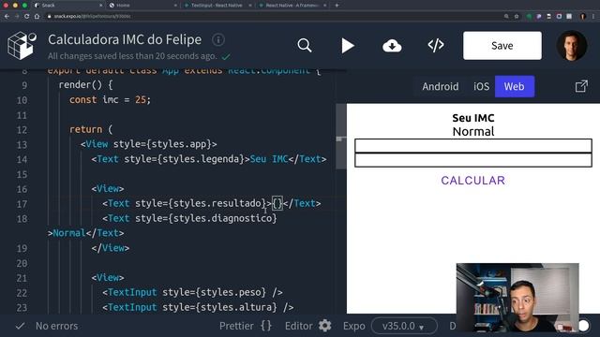The height and width of the screenshot is (337, 600).
Task: Open the user profile avatar
Action: (571, 46)
